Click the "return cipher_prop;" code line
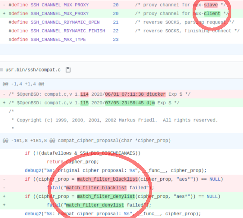 [x=73, y=162]
